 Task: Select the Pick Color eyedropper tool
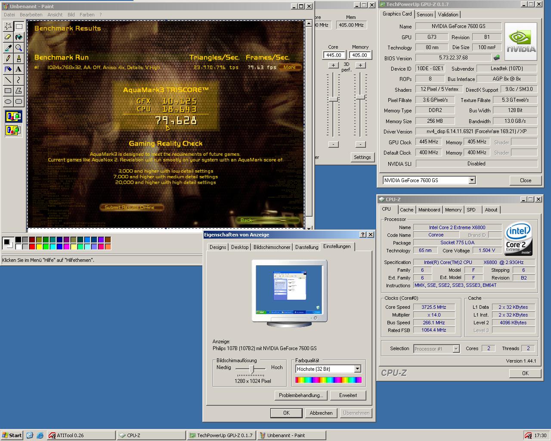click(x=8, y=48)
